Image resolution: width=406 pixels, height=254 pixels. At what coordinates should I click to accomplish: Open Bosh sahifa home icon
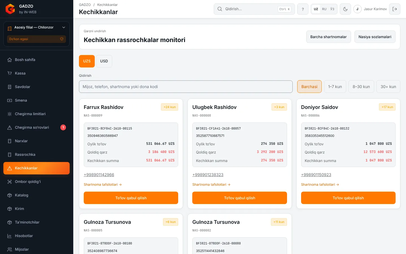pyautogui.click(x=10, y=60)
